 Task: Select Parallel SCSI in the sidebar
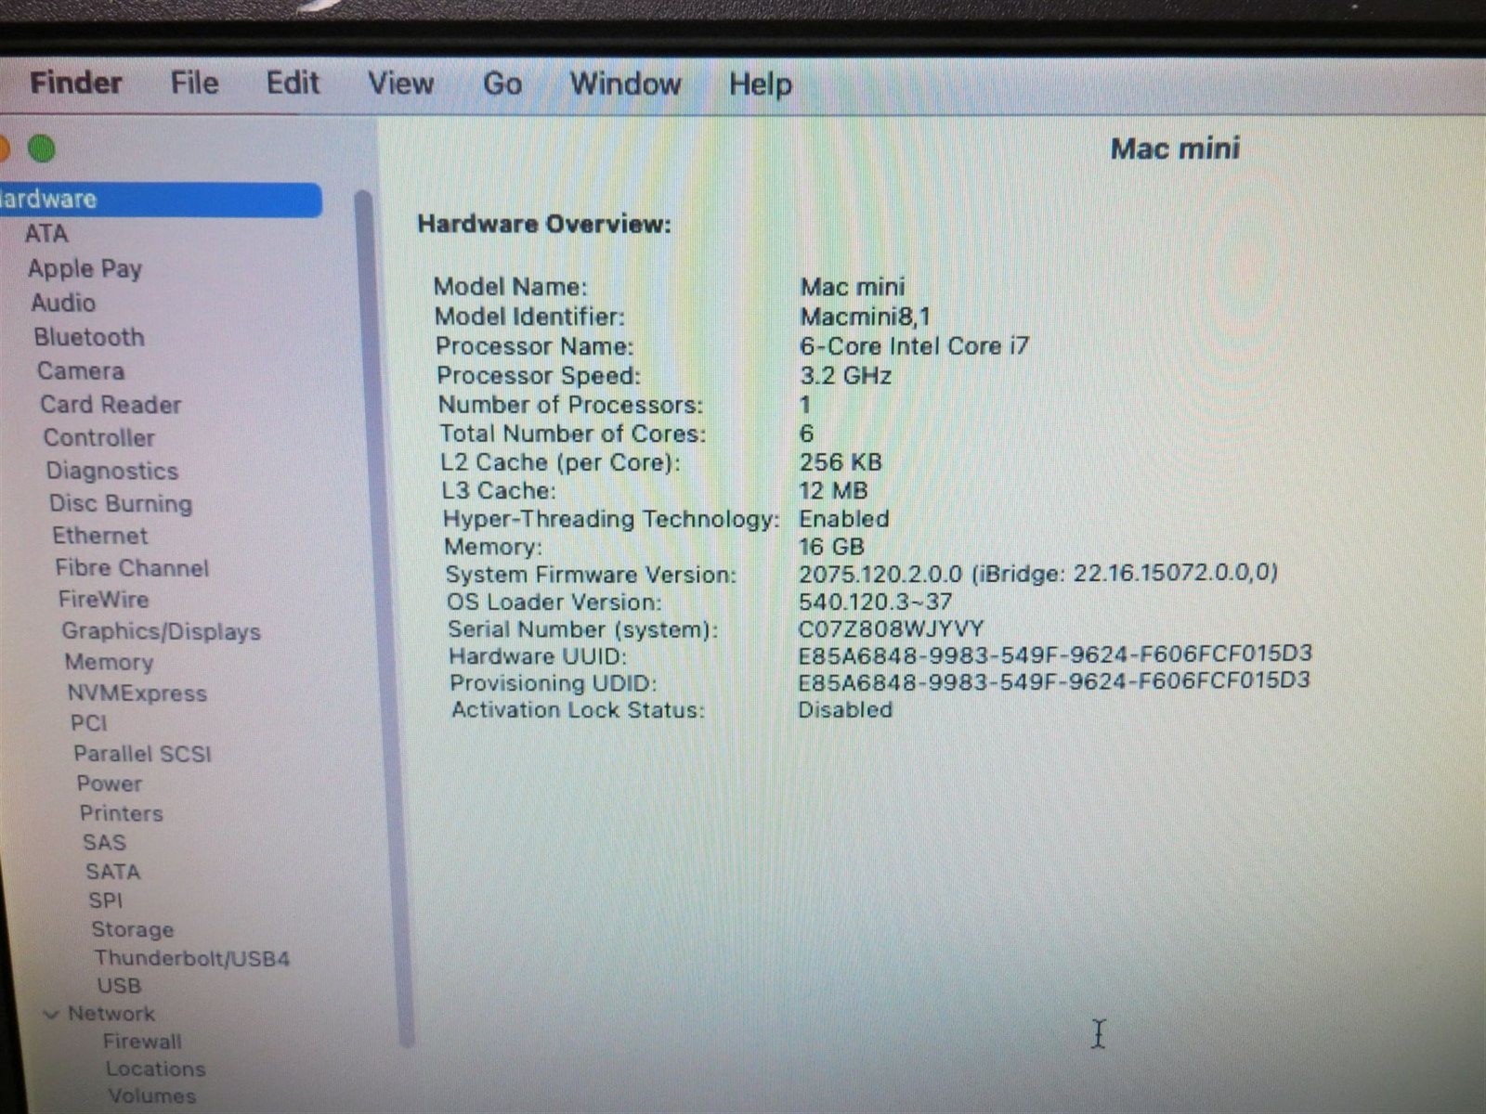click(x=143, y=753)
